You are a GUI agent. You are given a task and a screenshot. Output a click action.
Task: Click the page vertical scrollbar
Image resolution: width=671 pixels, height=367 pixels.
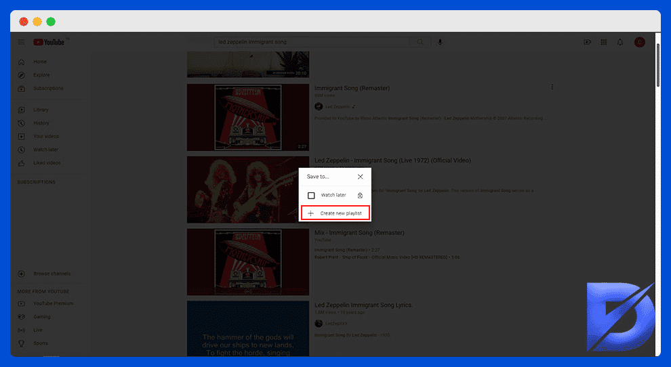point(658,64)
